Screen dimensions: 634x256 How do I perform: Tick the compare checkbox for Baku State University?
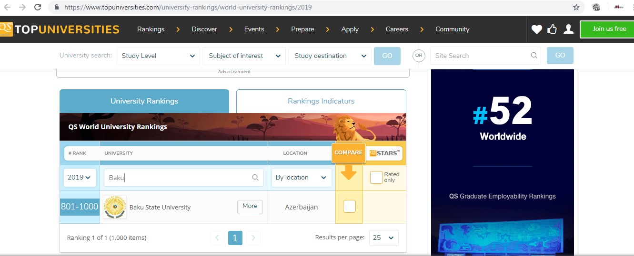pos(349,206)
